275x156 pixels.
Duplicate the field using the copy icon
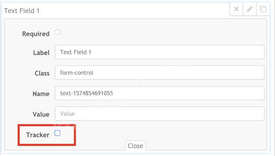pyautogui.click(x=263, y=9)
